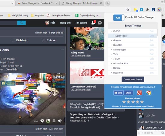Image resolution: width=165 pixels, height=136 pixels.
Task: Click the FB Color Changer extension icon
Action: [x=159, y=10]
